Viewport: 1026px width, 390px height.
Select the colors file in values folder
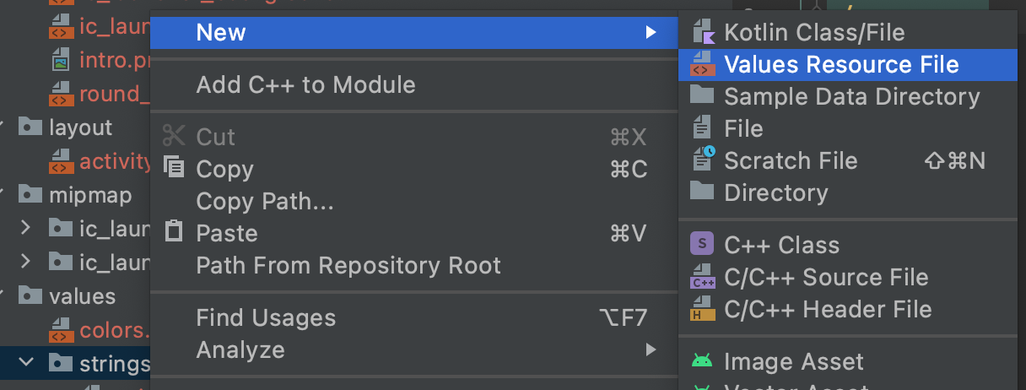pyautogui.click(x=113, y=329)
